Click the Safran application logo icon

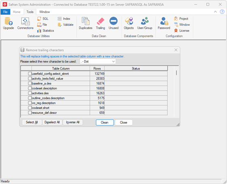[5, 4]
